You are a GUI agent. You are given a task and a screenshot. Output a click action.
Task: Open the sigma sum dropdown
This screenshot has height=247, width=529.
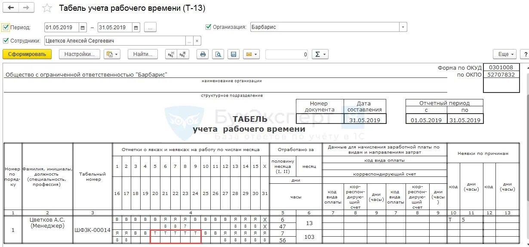tap(320, 54)
